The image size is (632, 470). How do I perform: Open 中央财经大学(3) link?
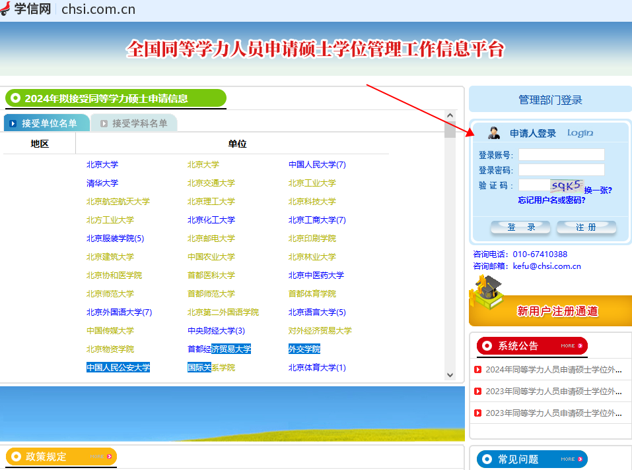tap(216, 331)
